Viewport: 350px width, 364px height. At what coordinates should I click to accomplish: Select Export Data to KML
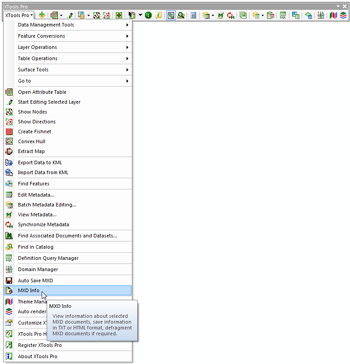point(68,162)
